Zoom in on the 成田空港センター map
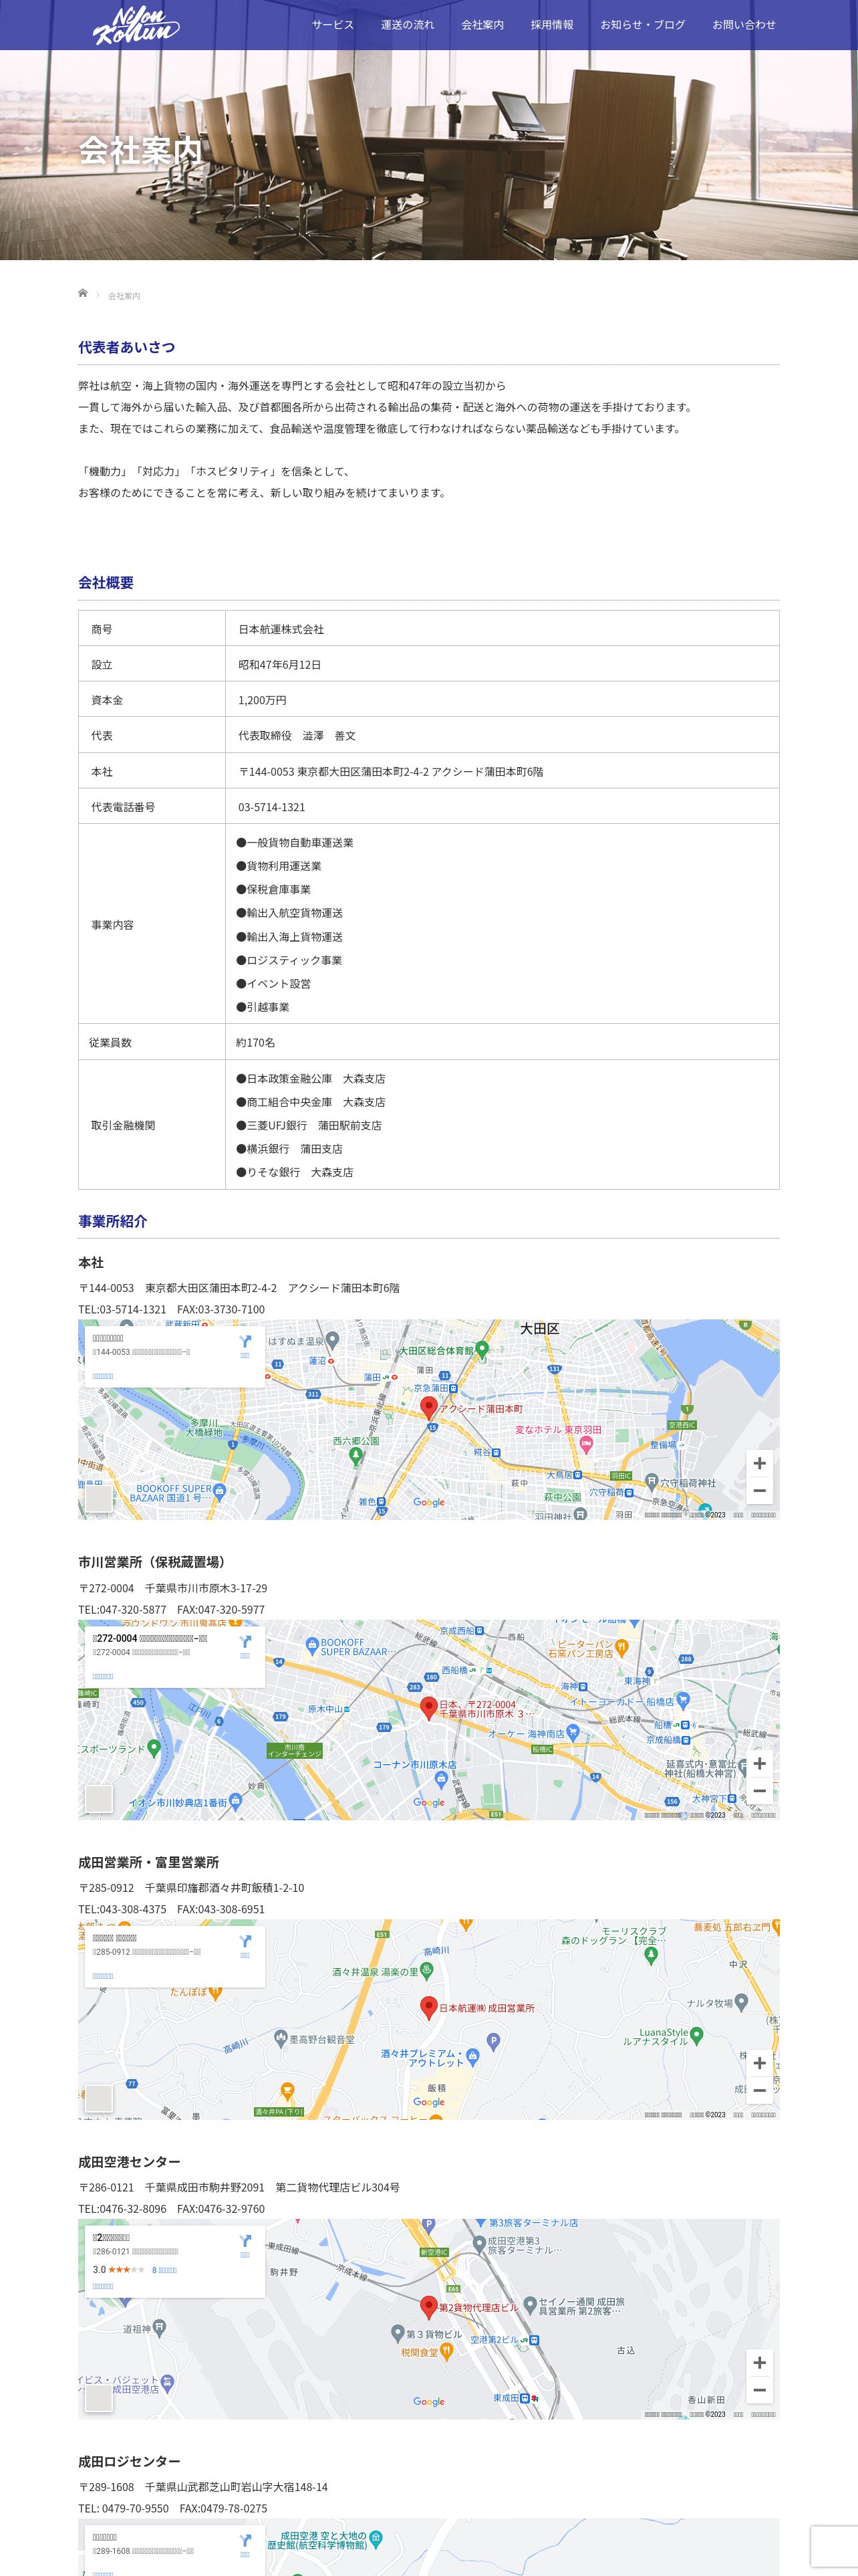The image size is (858, 2576). [759, 2362]
